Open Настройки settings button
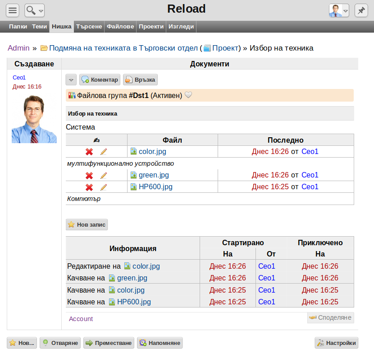 coord(336,343)
